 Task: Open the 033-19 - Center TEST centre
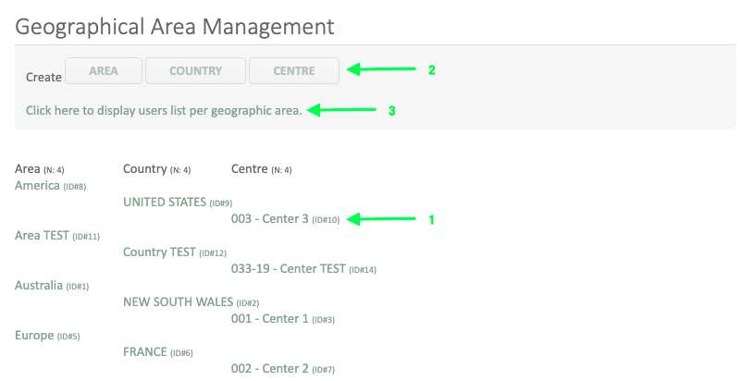point(288,269)
